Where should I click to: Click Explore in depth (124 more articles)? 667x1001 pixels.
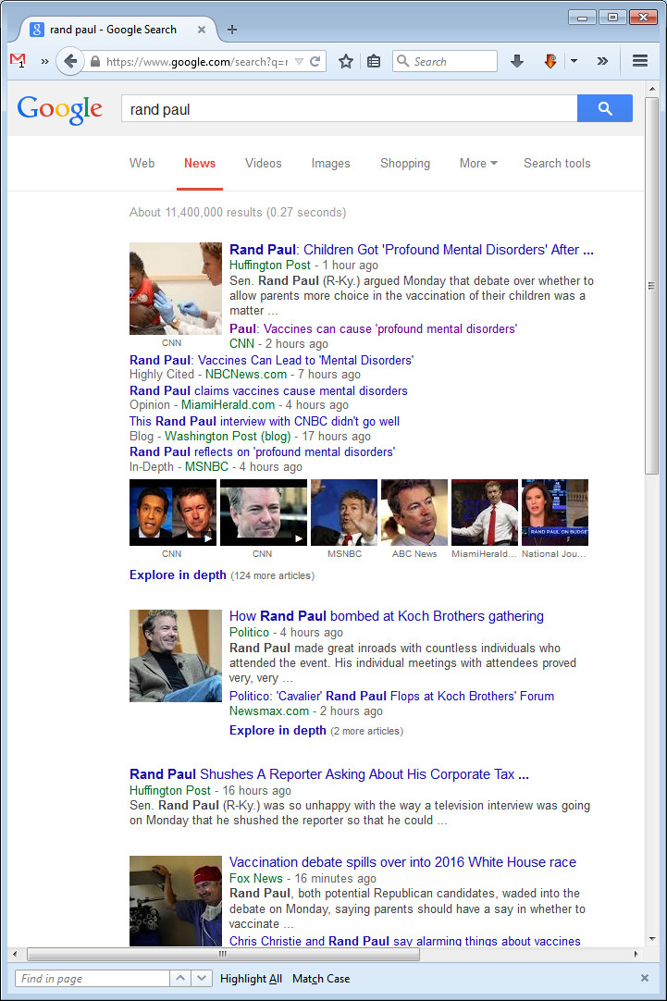pos(178,575)
